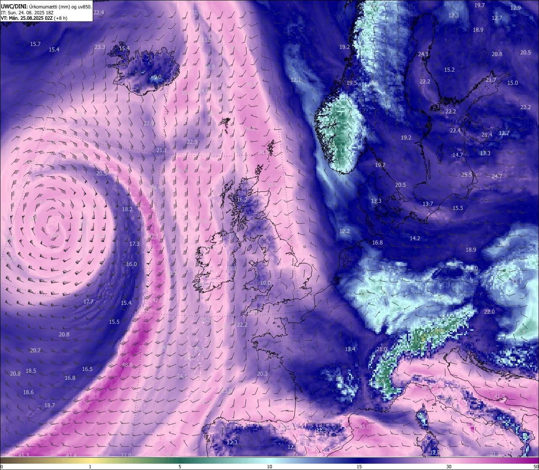The width and height of the screenshot is (539, 470).
Task: Click the value '15.0' in the map's upper right
Action: pos(512,83)
